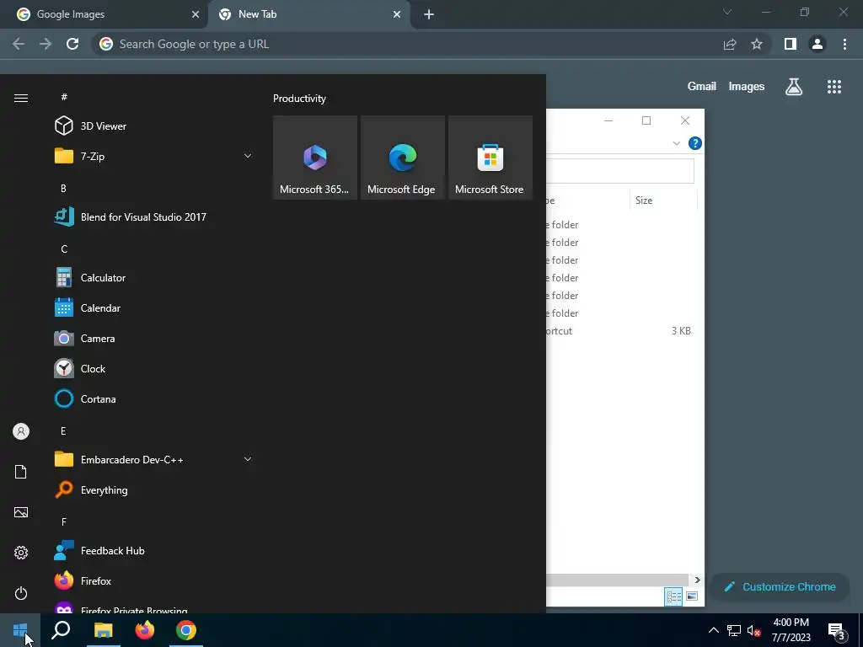Open help in the File Explorer window

(x=695, y=143)
